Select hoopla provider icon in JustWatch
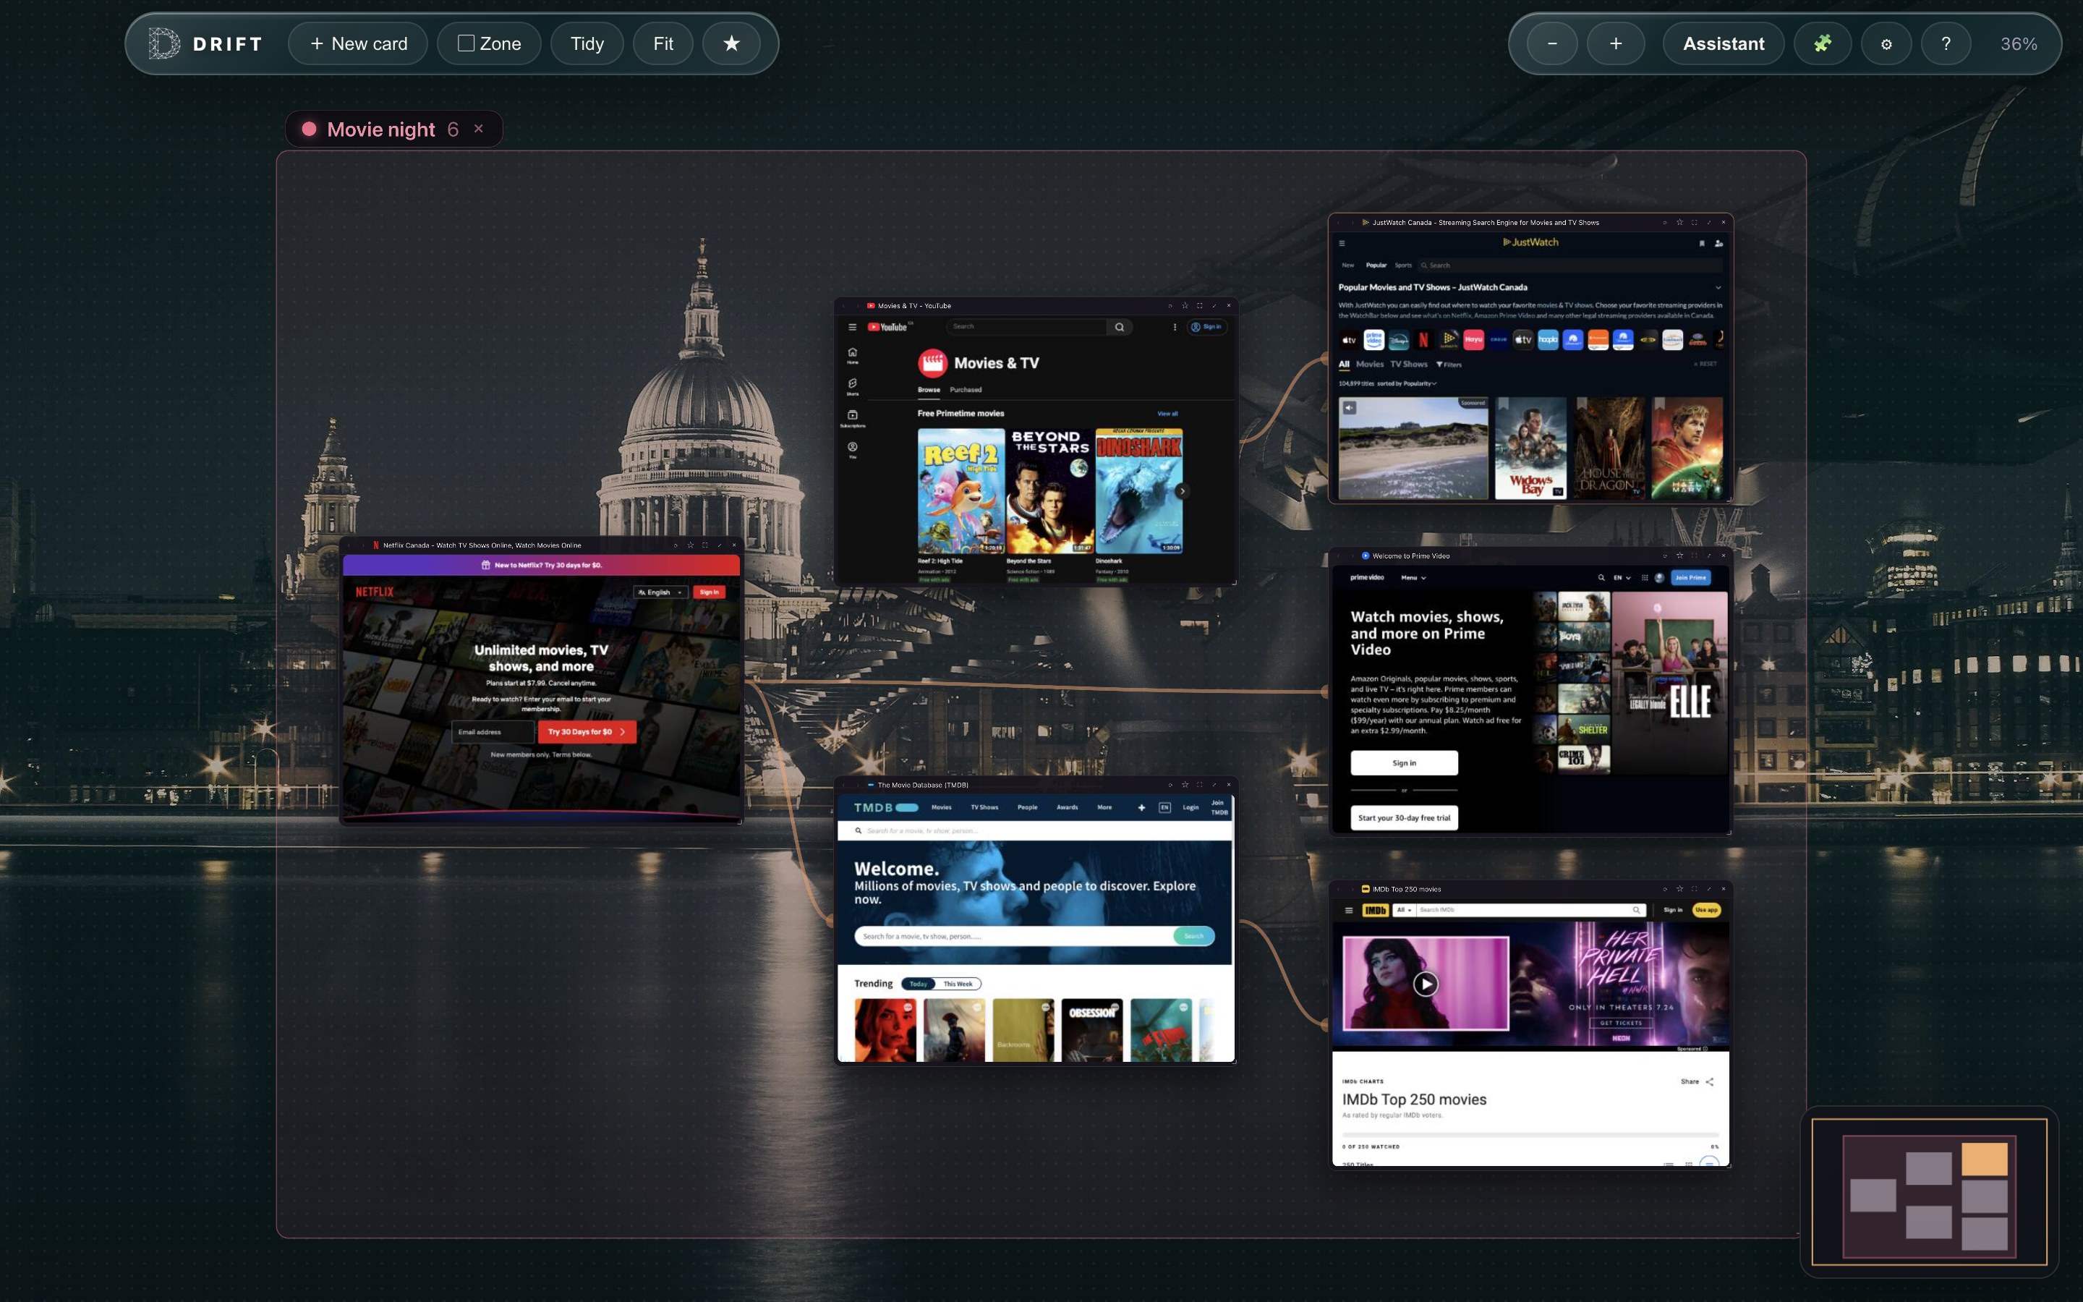2083x1302 pixels. [x=1548, y=339]
